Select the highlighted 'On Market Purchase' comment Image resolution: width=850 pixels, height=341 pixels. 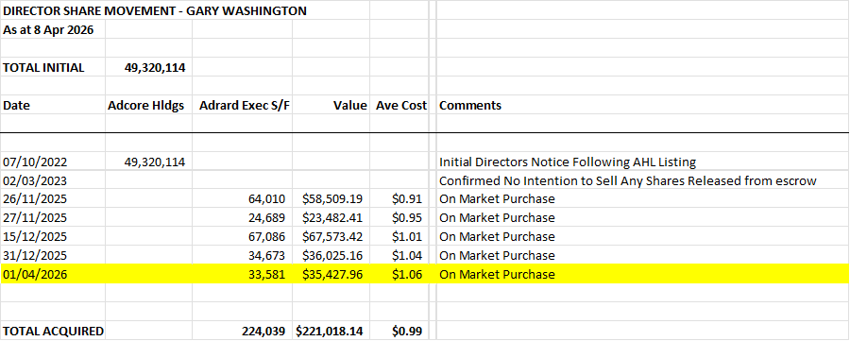point(497,274)
